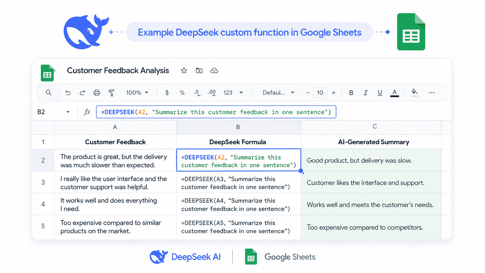Format as currency with dollar icon
The width and height of the screenshot is (485, 273).
(167, 93)
